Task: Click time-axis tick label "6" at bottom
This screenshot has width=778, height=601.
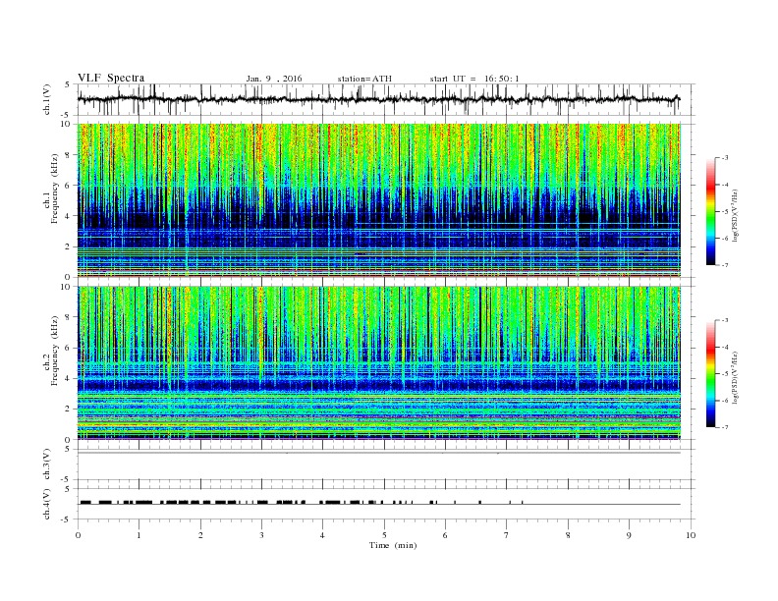Action: [x=445, y=535]
